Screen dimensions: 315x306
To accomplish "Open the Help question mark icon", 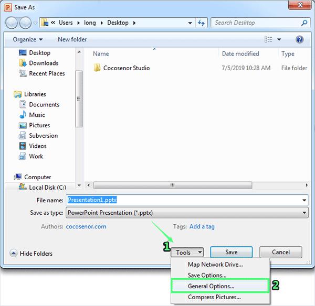I will [x=299, y=39].
